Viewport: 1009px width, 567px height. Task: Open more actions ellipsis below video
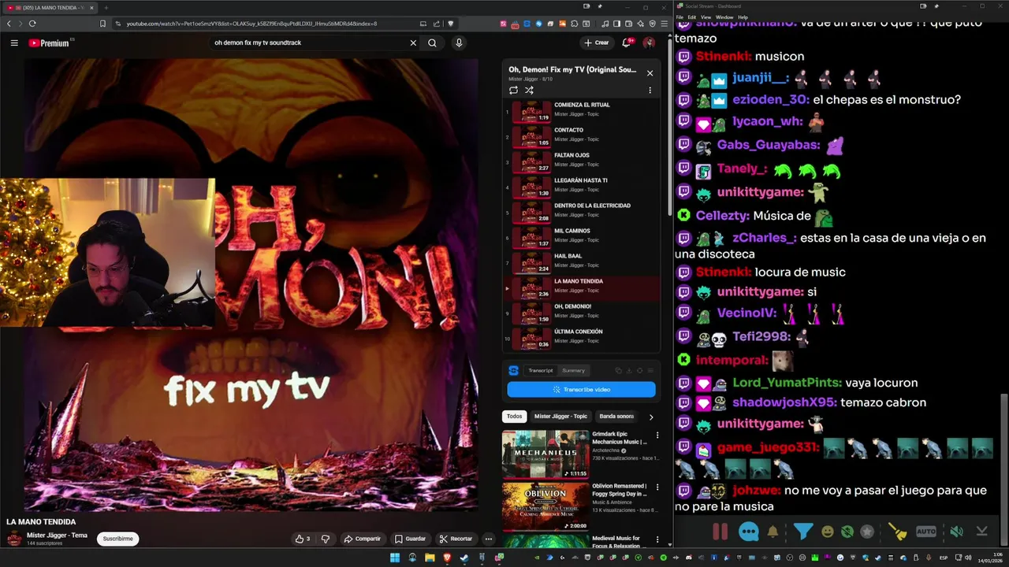[489, 539]
